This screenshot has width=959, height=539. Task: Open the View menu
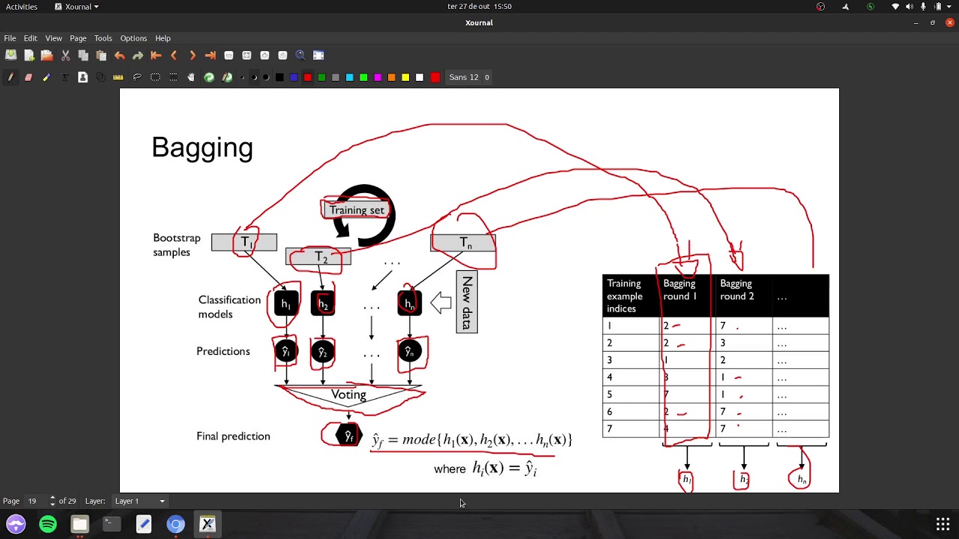coord(53,38)
